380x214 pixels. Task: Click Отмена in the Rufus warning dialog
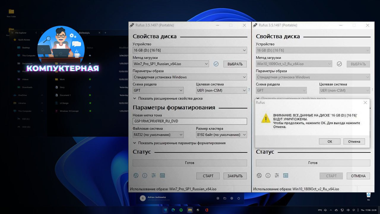tap(354, 141)
